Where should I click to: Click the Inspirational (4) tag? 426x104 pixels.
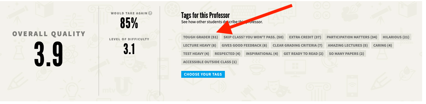(262, 54)
